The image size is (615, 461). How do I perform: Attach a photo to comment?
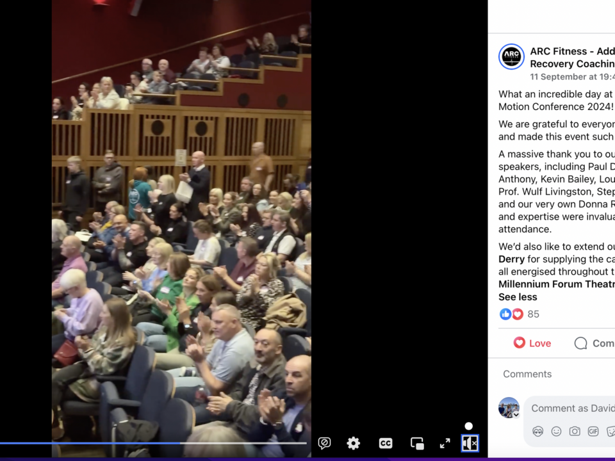(x=575, y=432)
